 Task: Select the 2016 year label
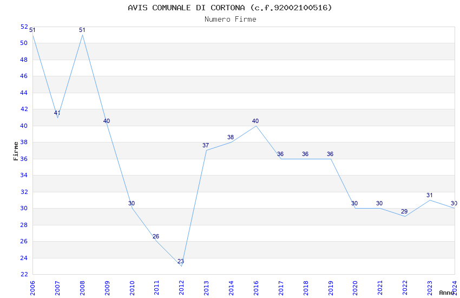coord(256,288)
